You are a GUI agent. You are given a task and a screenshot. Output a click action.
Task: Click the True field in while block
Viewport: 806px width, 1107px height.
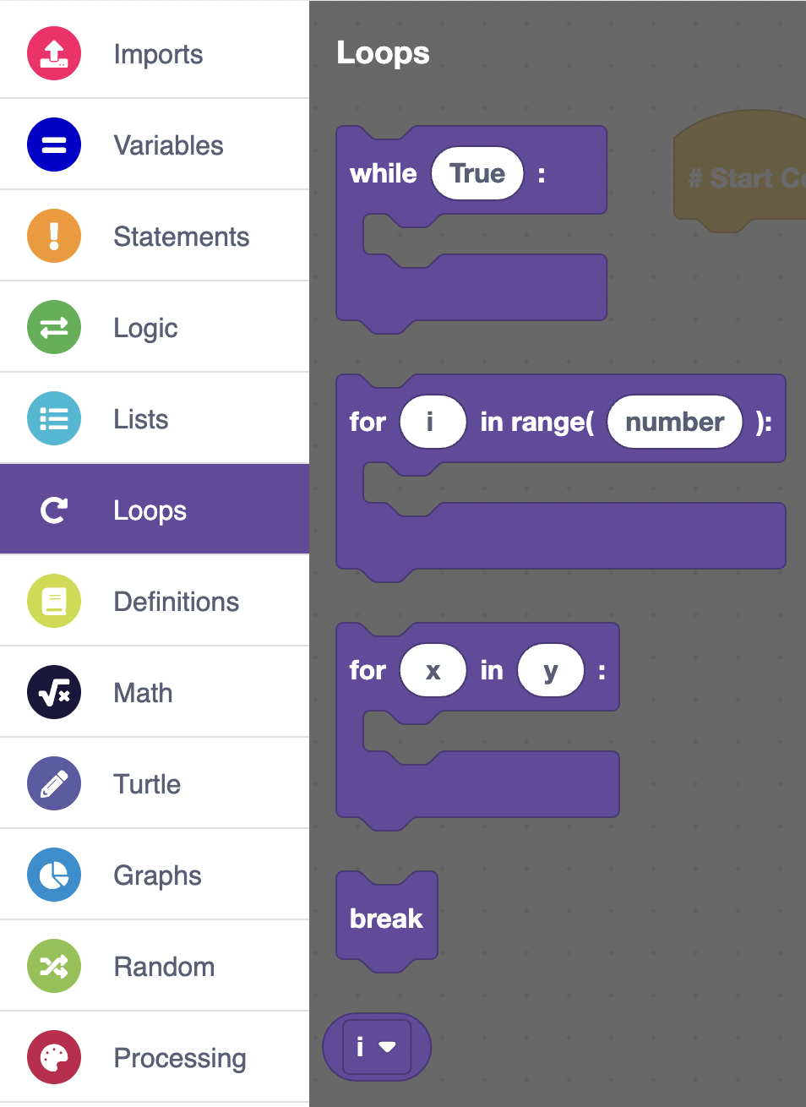coord(477,174)
